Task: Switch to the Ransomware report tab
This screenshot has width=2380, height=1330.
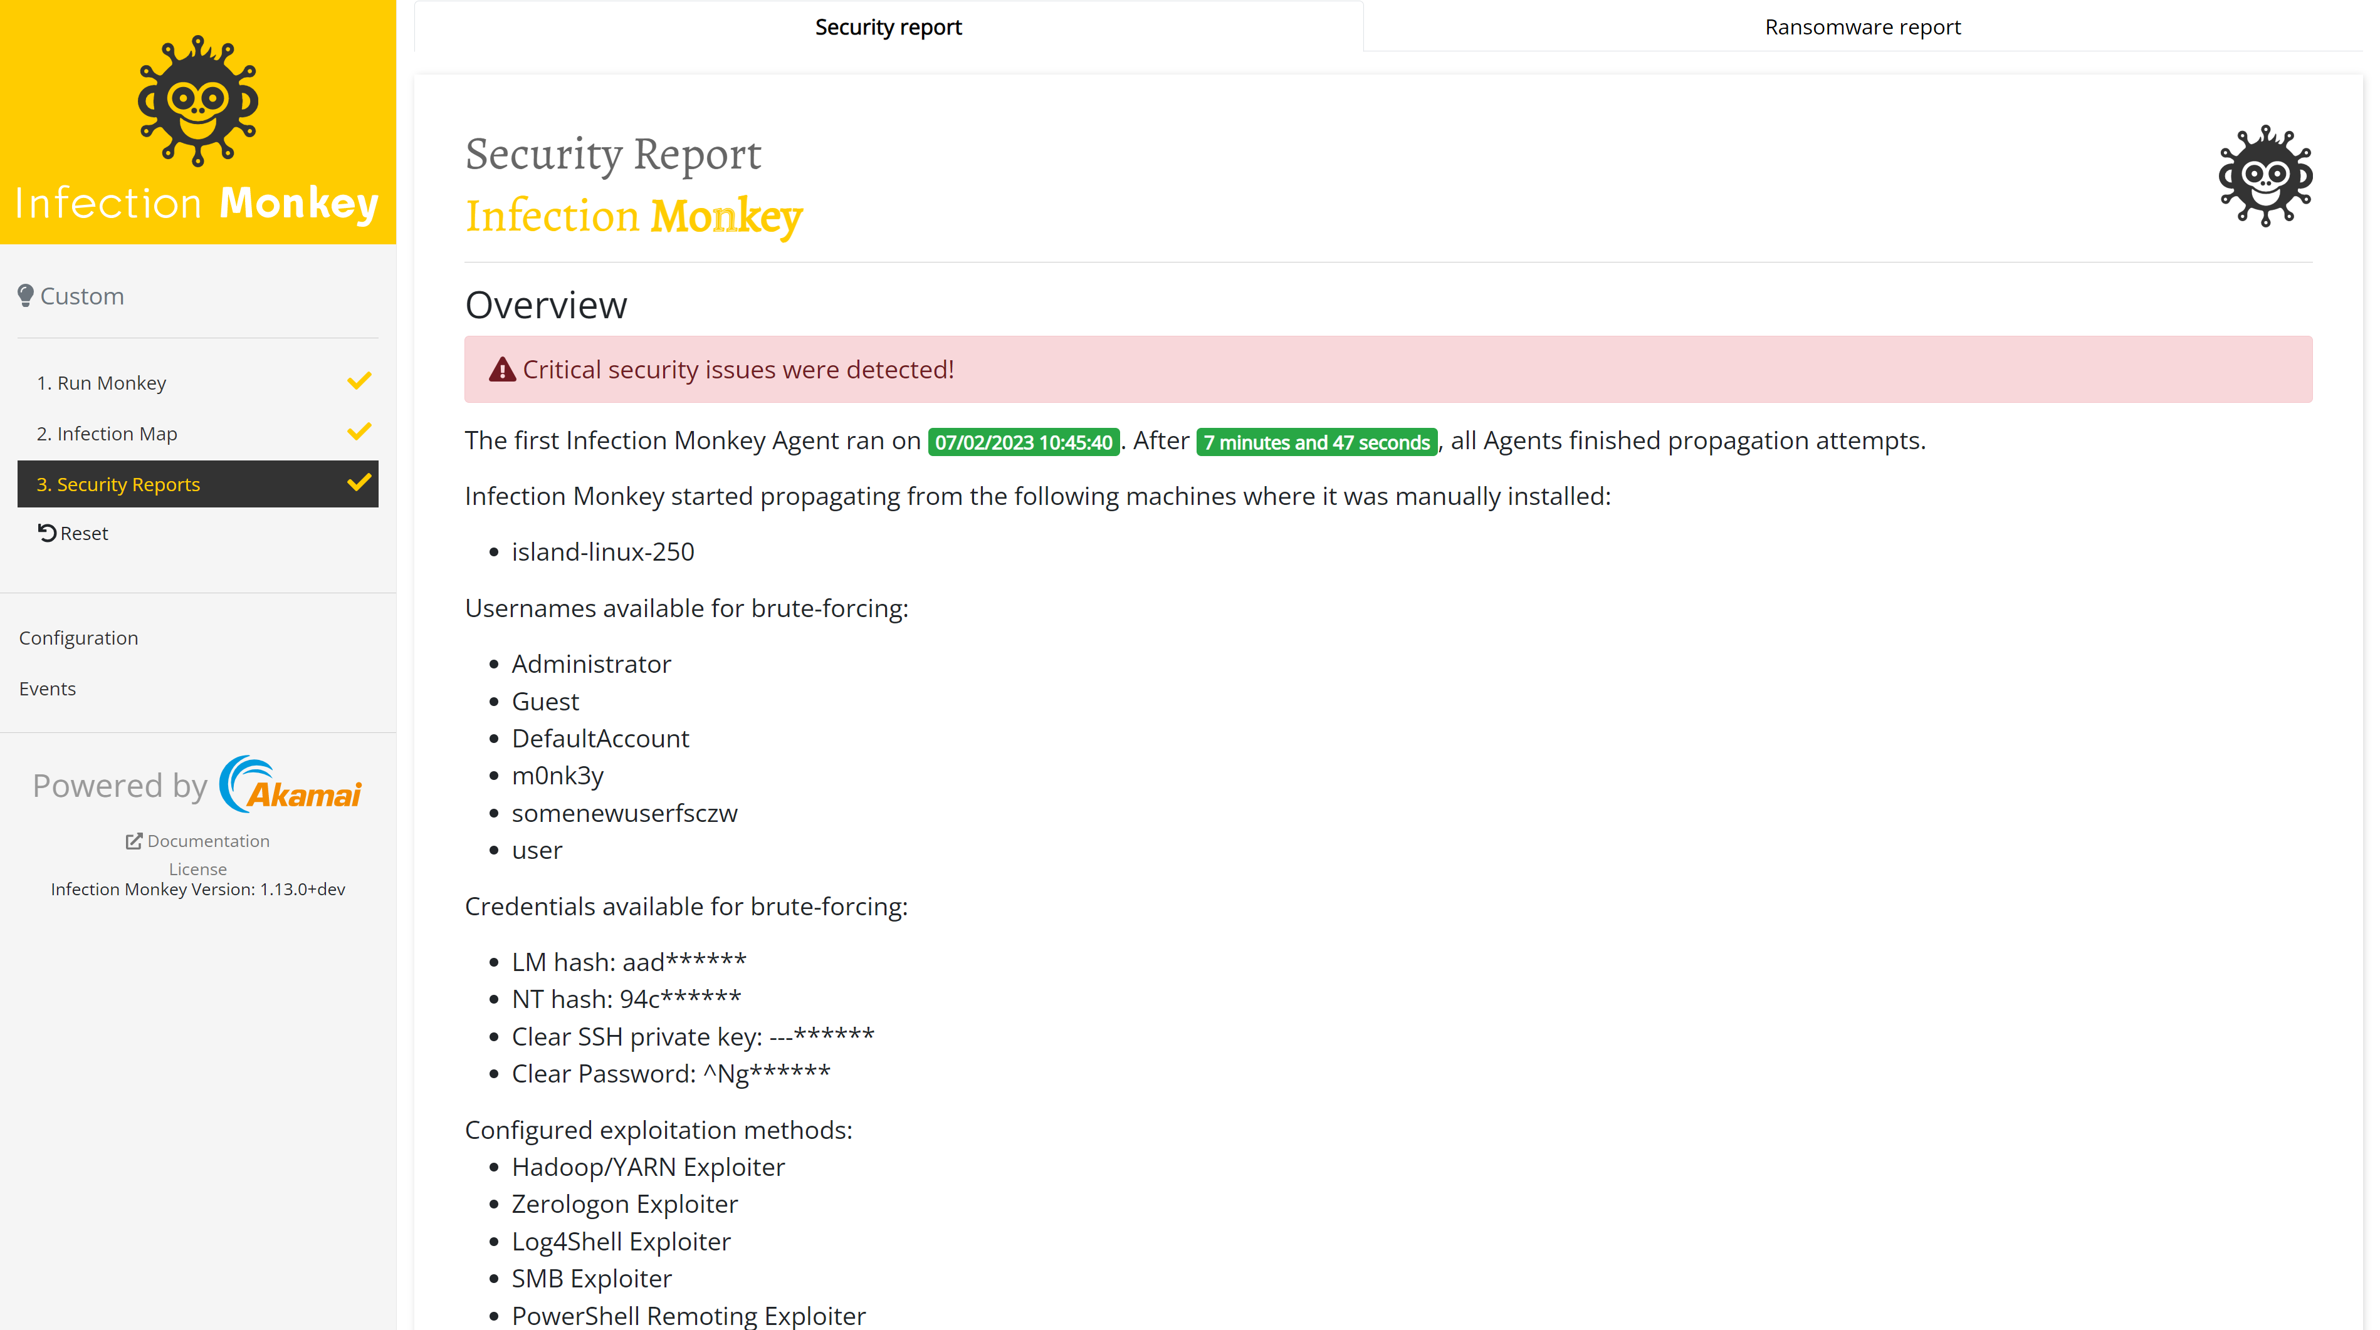Action: click(x=1862, y=27)
